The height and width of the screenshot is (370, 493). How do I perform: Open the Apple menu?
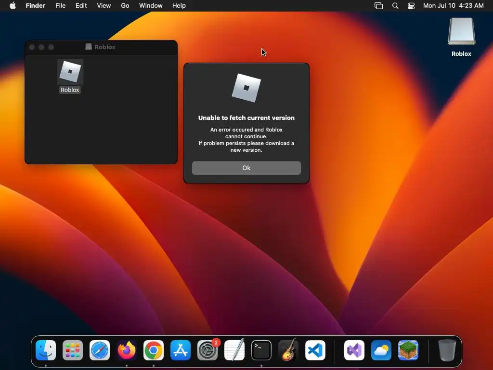point(13,6)
